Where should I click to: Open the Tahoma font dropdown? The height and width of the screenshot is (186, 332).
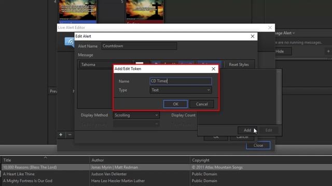coord(106,65)
